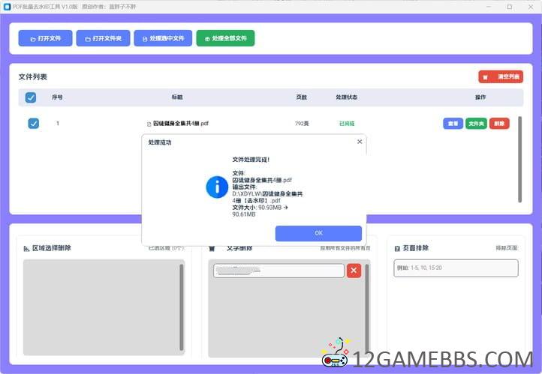542x374 pixels.
Task: Click the blue info icon in dialog
Action: click(217, 187)
